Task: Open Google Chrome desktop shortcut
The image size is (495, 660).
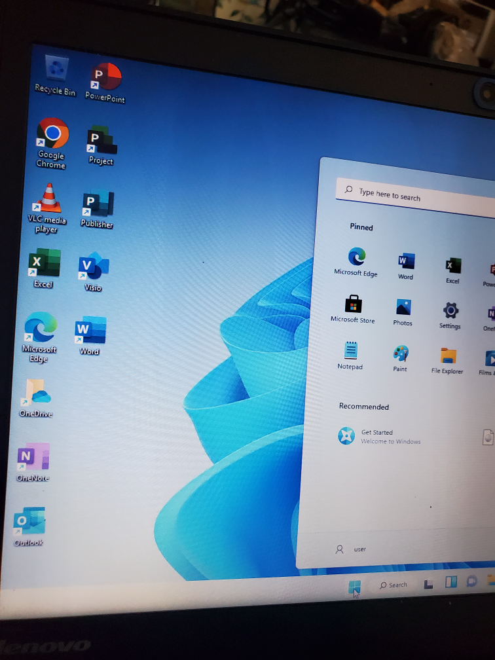Action: tap(52, 135)
